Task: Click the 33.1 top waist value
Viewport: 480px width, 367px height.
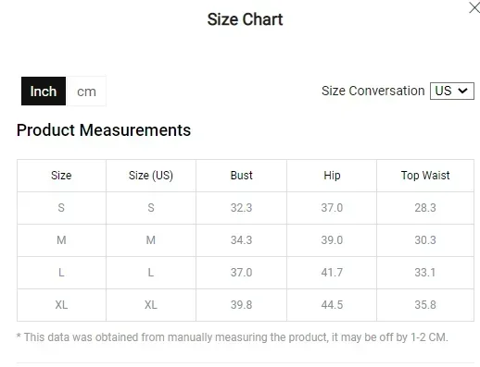Action: (425, 273)
